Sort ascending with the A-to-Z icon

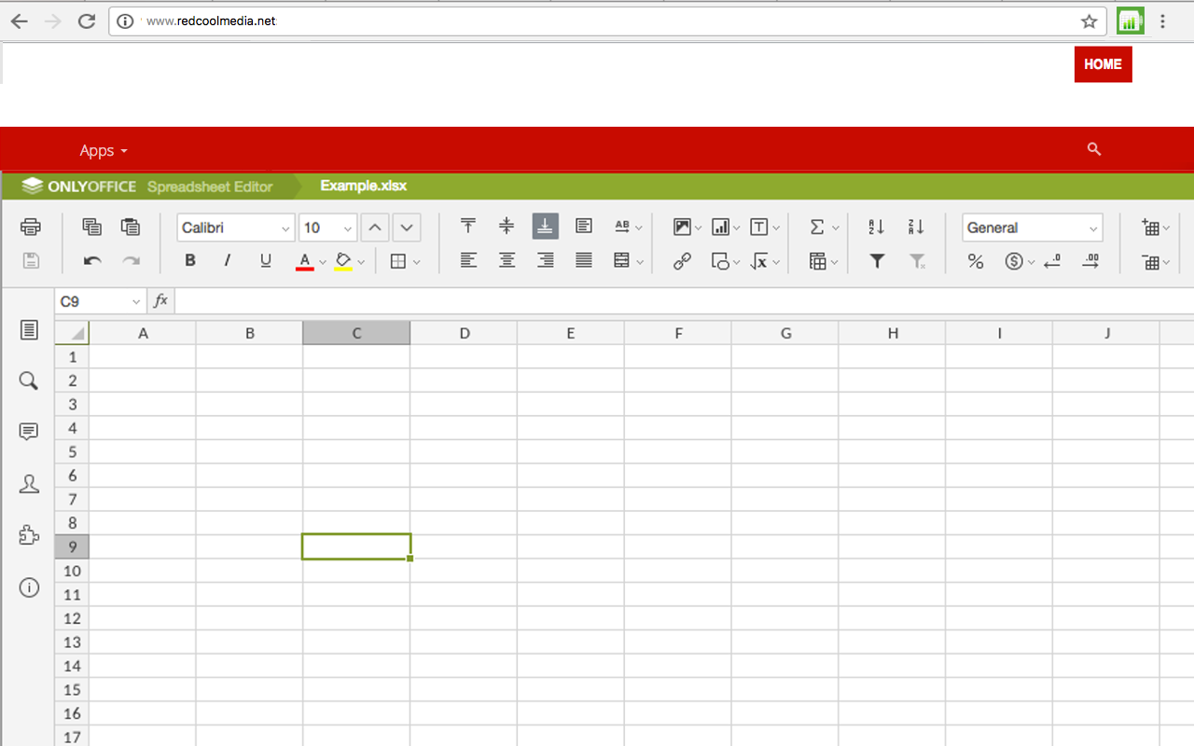click(876, 227)
